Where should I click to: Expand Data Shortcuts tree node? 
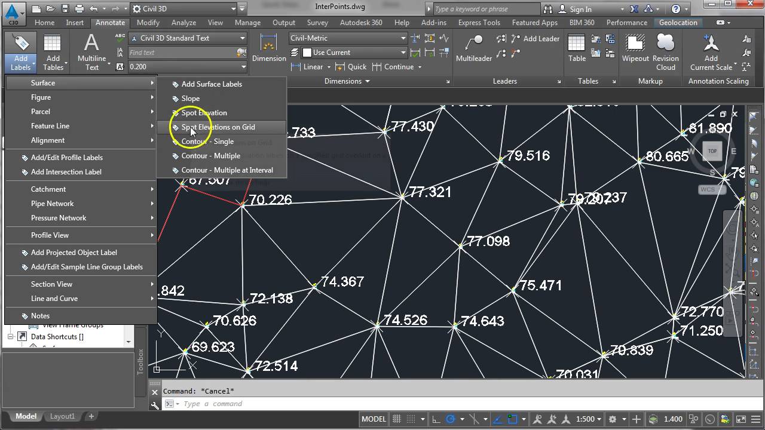11,337
